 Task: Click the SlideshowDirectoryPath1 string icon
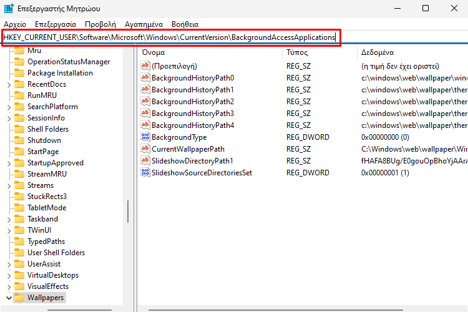(x=145, y=160)
